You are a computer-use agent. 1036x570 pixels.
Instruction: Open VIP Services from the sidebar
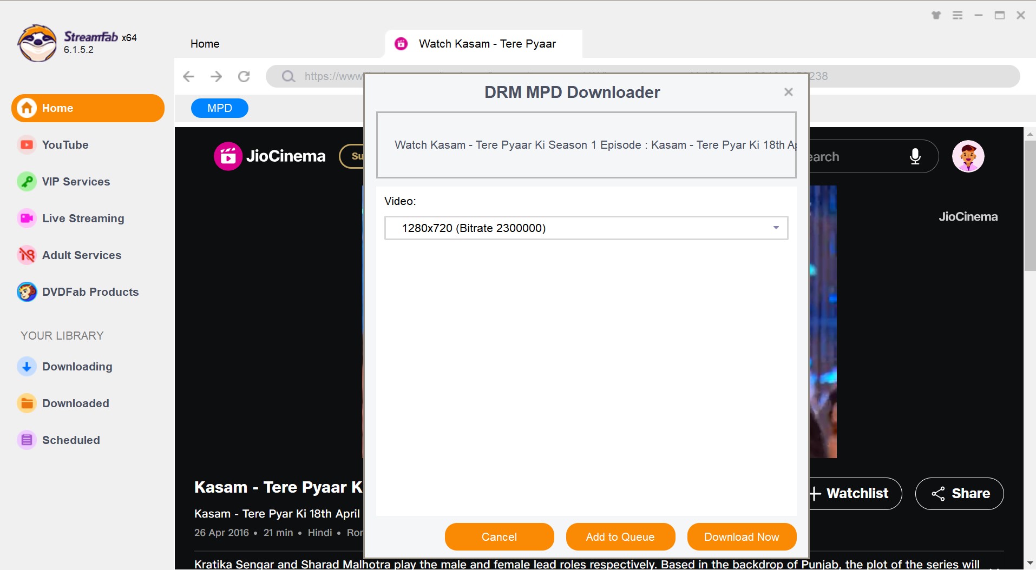75,181
